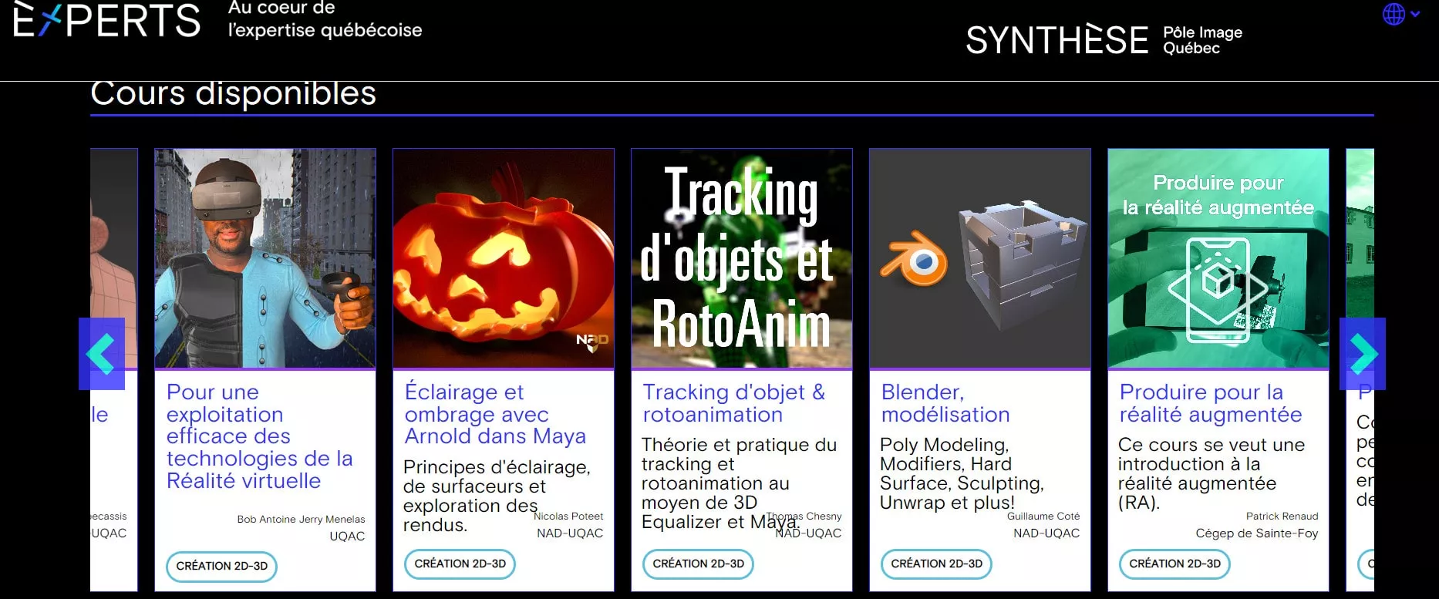The width and height of the screenshot is (1439, 599).
Task: Click the 'Cours disponibles' heading
Action: (x=233, y=94)
